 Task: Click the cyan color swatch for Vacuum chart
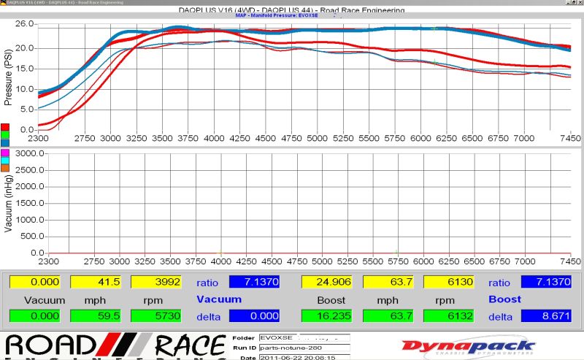pyautogui.click(x=5, y=160)
